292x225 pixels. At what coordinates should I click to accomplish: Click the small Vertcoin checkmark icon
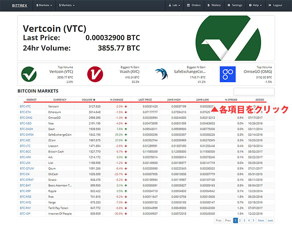coord(29,74)
